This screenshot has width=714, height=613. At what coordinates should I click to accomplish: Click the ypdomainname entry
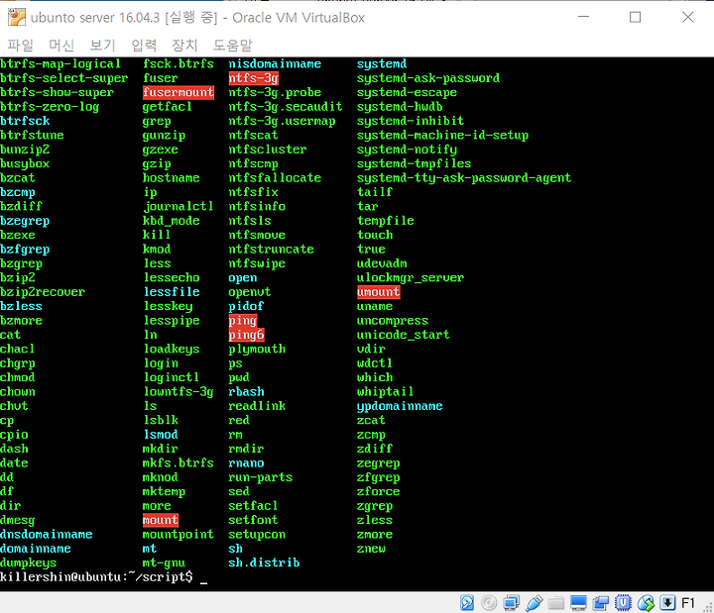400,406
